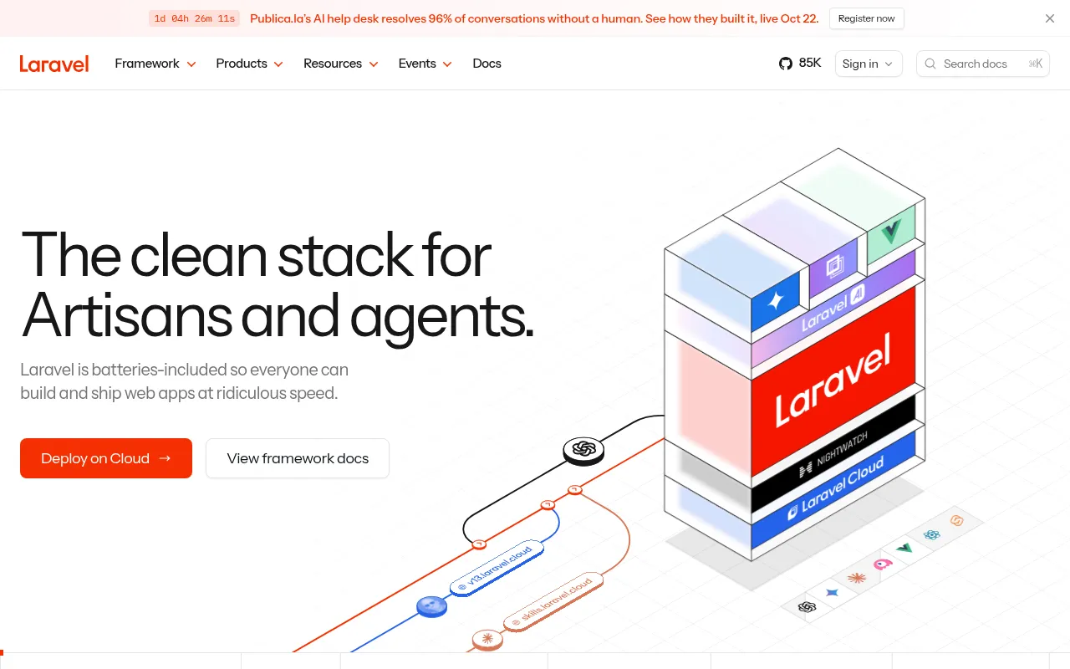This screenshot has height=669, width=1070.
Task: Open the Resources dropdown
Action: (x=341, y=64)
